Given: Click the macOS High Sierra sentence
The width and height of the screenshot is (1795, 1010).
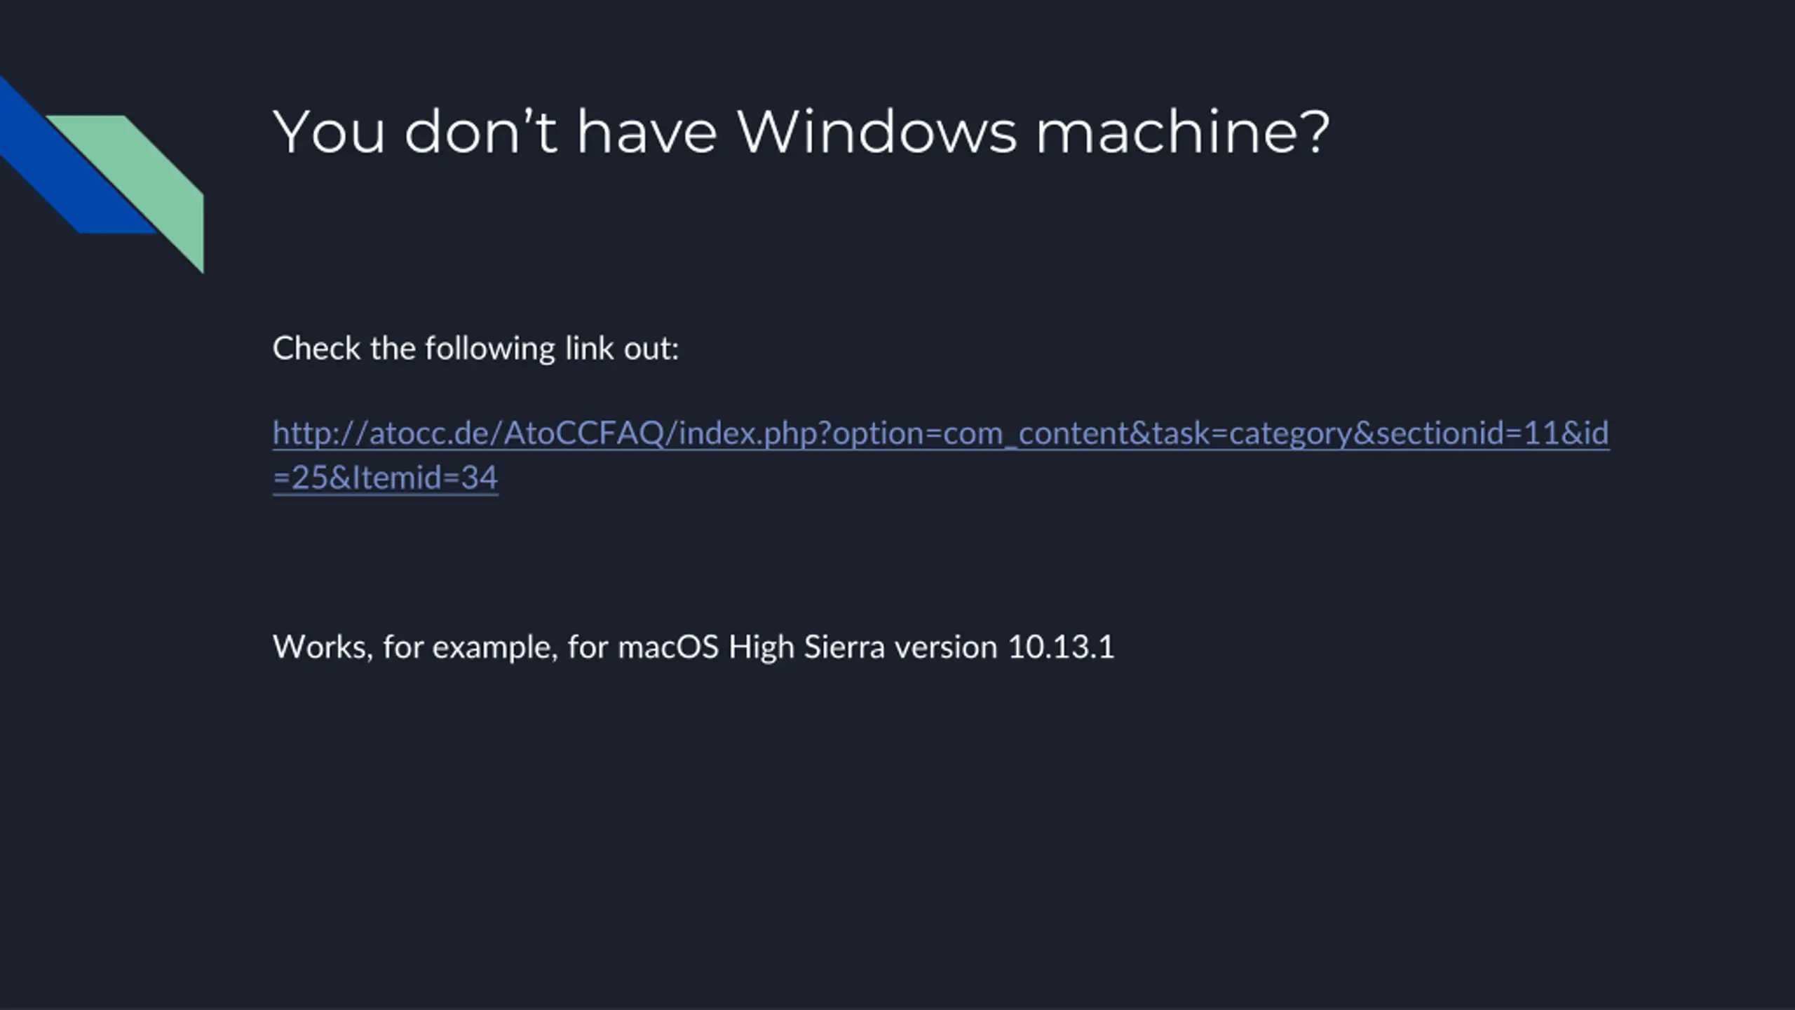Looking at the screenshot, I should pos(693,647).
